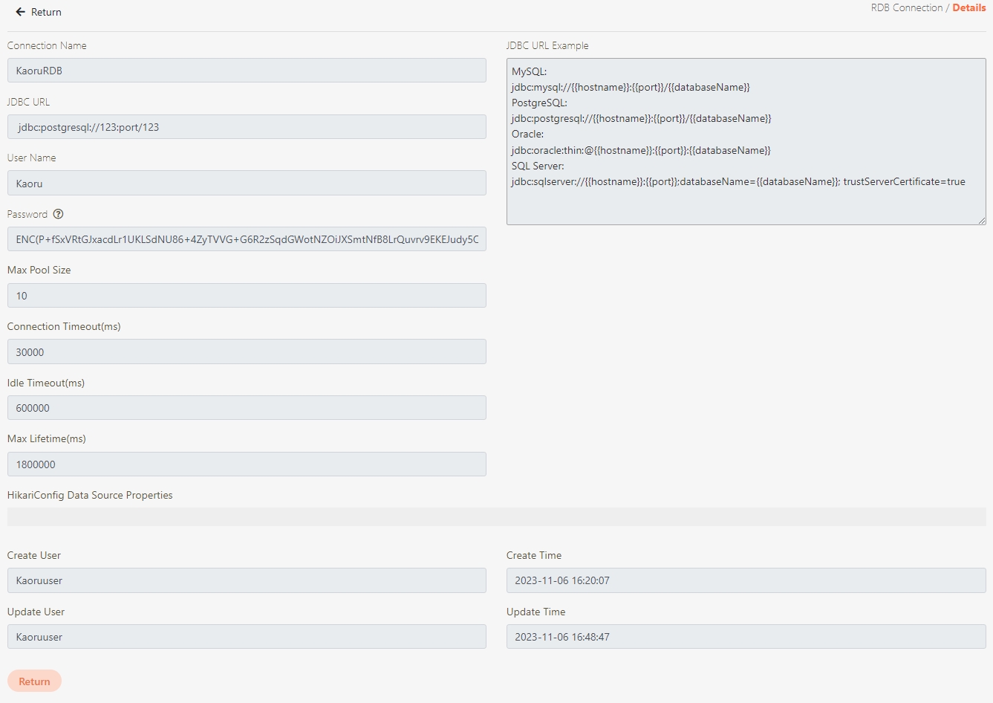993x703 pixels.
Task: Select the Details breadcrumb item
Action: pos(968,7)
